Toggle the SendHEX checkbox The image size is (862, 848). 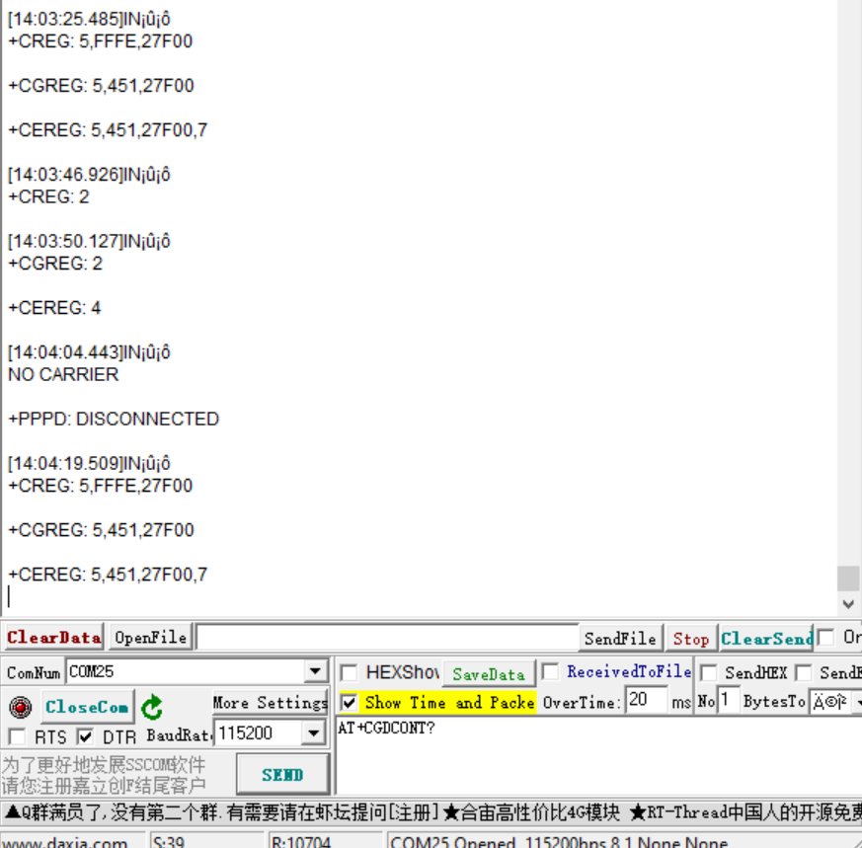pos(708,672)
